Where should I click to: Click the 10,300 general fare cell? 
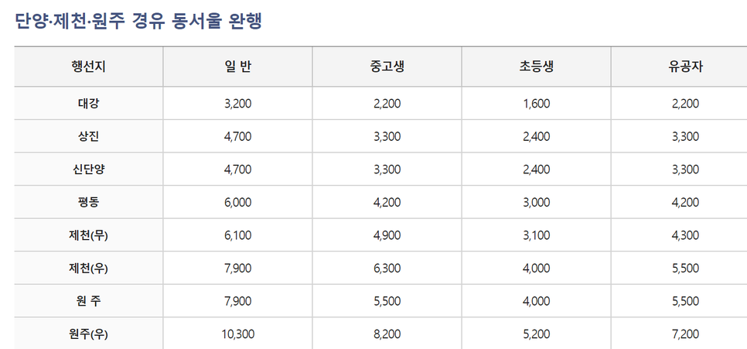[x=237, y=334]
